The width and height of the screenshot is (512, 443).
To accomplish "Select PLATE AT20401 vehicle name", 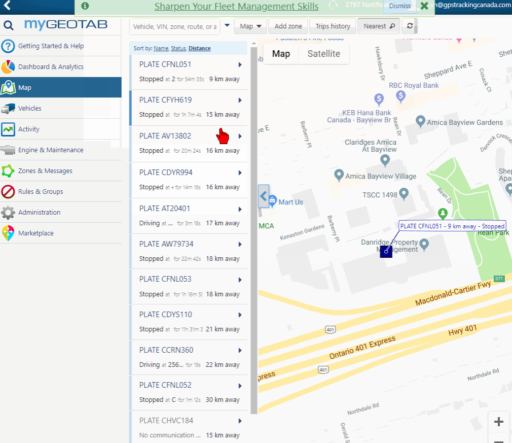I will (165, 208).
